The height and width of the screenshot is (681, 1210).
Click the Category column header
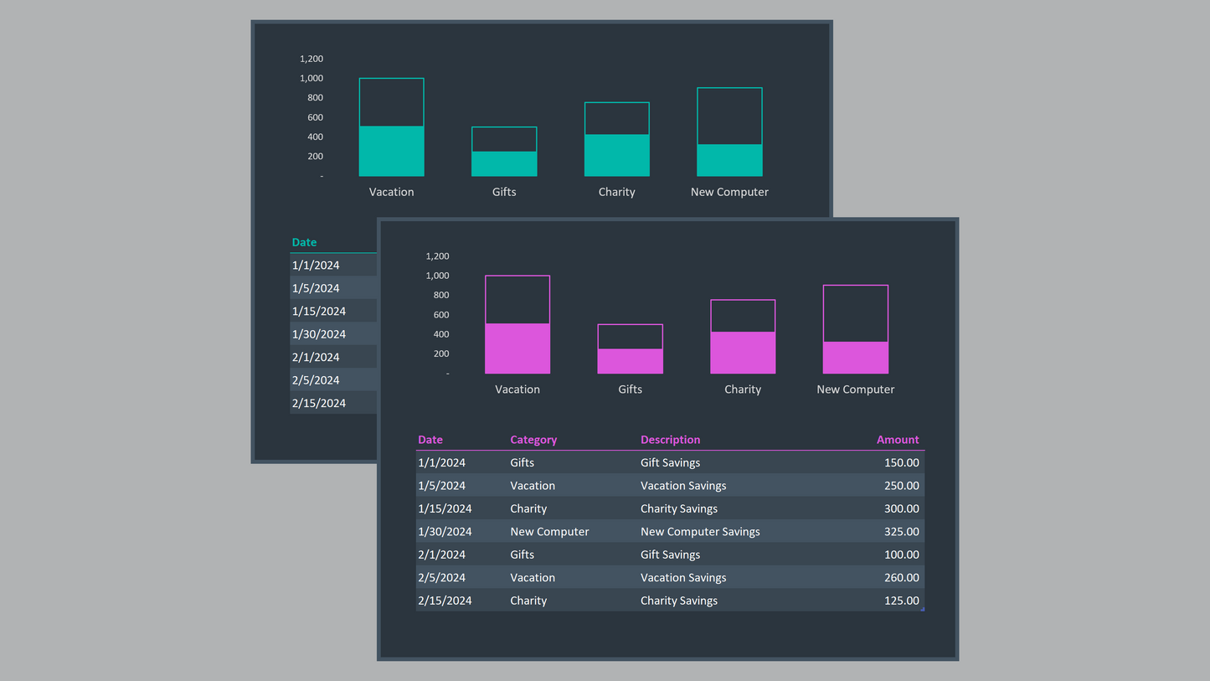533,440
